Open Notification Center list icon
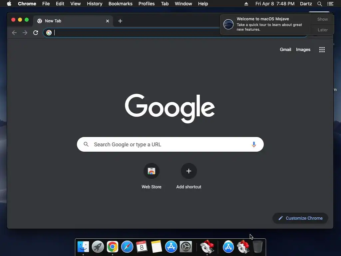Image resolution: width=341 pixels, height=256 pixels. coord(330,4)
